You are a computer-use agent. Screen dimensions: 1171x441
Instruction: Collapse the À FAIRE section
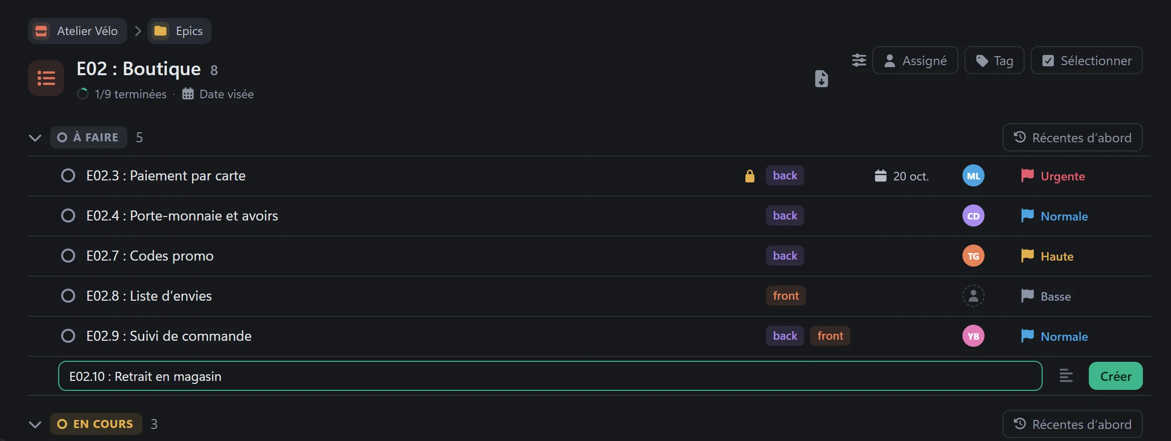(x=35, y=138)
